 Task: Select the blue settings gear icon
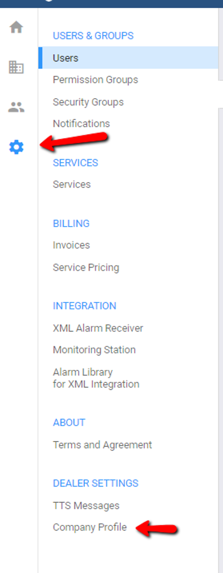click(x=16, y=147)
